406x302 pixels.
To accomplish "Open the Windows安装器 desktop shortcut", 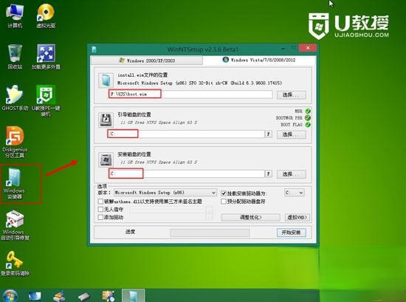I will click(14, 183).
